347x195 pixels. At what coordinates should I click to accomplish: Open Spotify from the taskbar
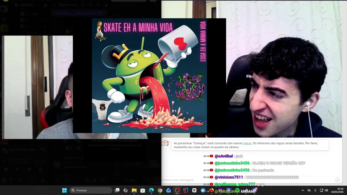pos(237,190)
